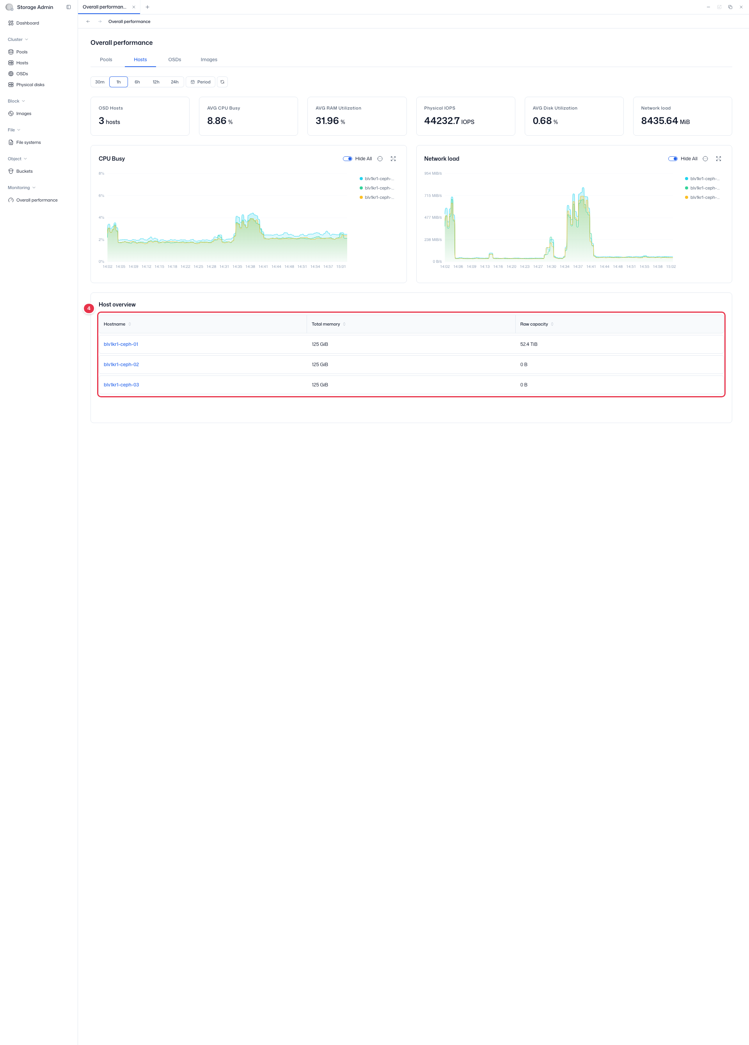Collapse the Monitoring section
The height and width of the screenshot is (1045, 749).
(x=21, y=188)
